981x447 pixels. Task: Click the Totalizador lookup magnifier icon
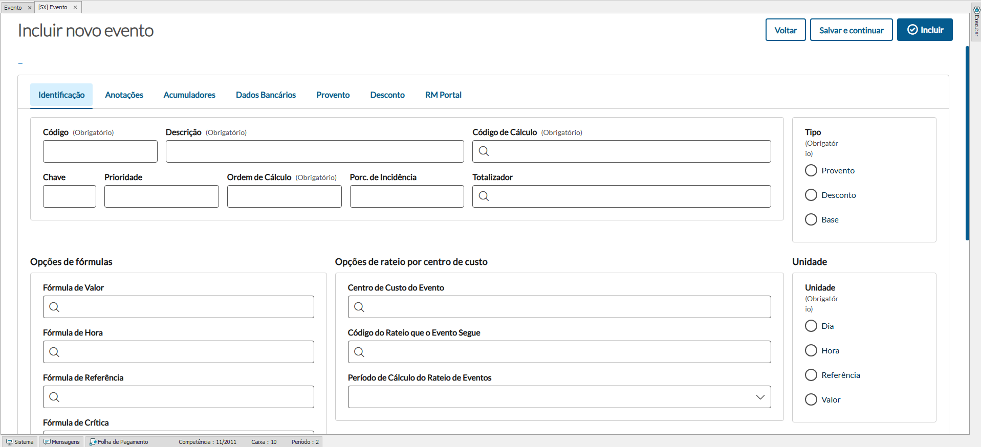coord(484,196)
